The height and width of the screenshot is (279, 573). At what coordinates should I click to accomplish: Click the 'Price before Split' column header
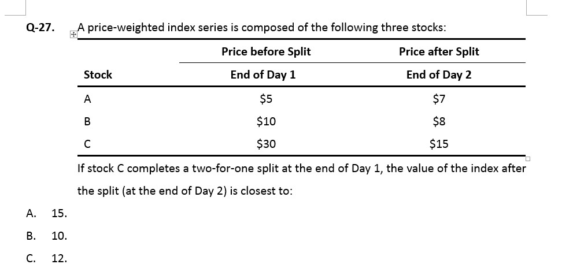pos(266,51)
